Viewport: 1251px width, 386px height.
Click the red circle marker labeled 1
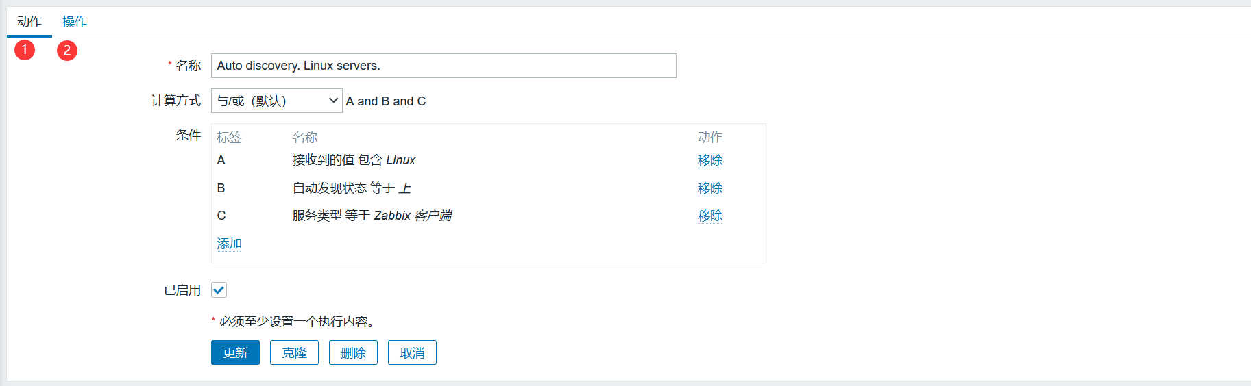25,50
